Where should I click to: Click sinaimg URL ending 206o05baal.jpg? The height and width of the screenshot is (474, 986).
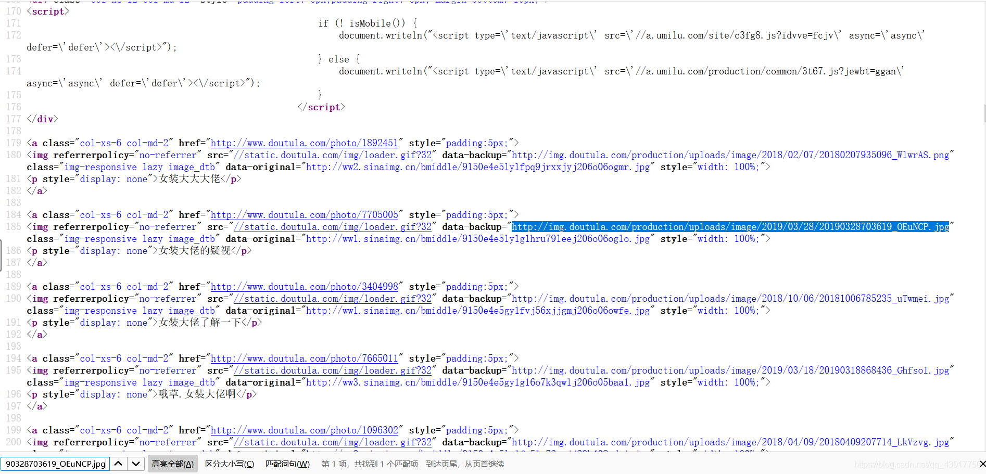(478, 382)
